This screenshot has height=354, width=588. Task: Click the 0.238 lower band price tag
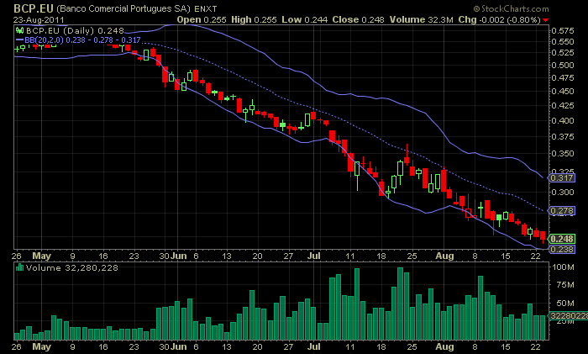pos(561,249)
